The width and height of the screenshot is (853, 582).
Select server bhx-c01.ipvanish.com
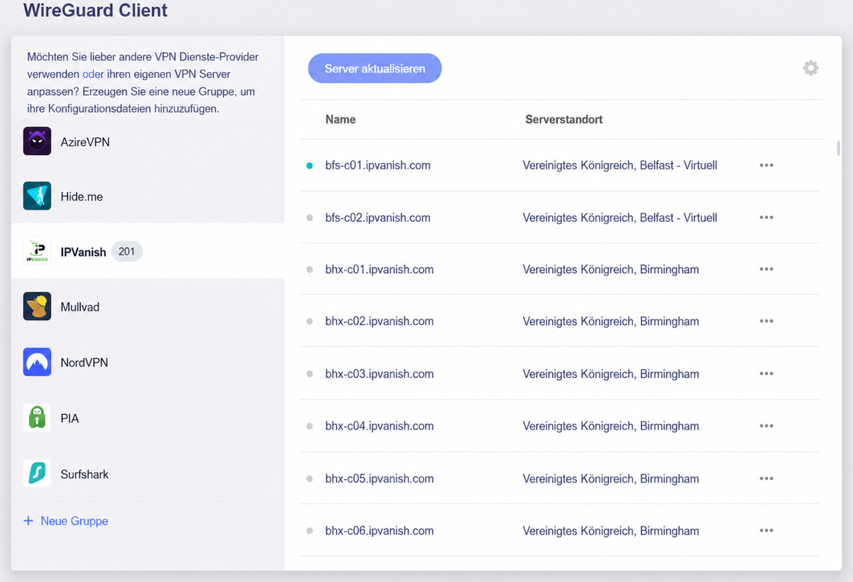[380, 269]
